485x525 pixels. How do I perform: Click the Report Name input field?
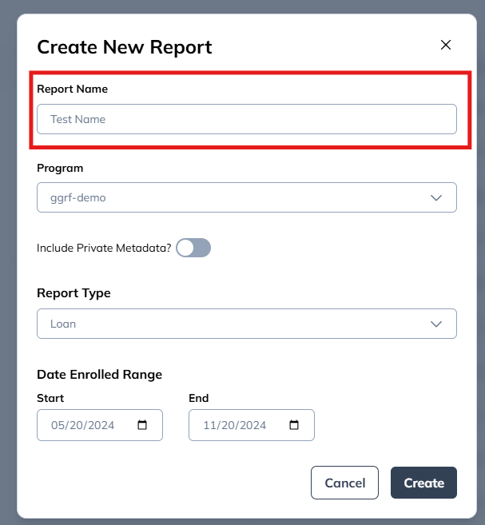(x=247, y=119)
